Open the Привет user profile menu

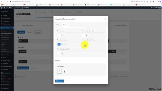(x=156, y=8)
